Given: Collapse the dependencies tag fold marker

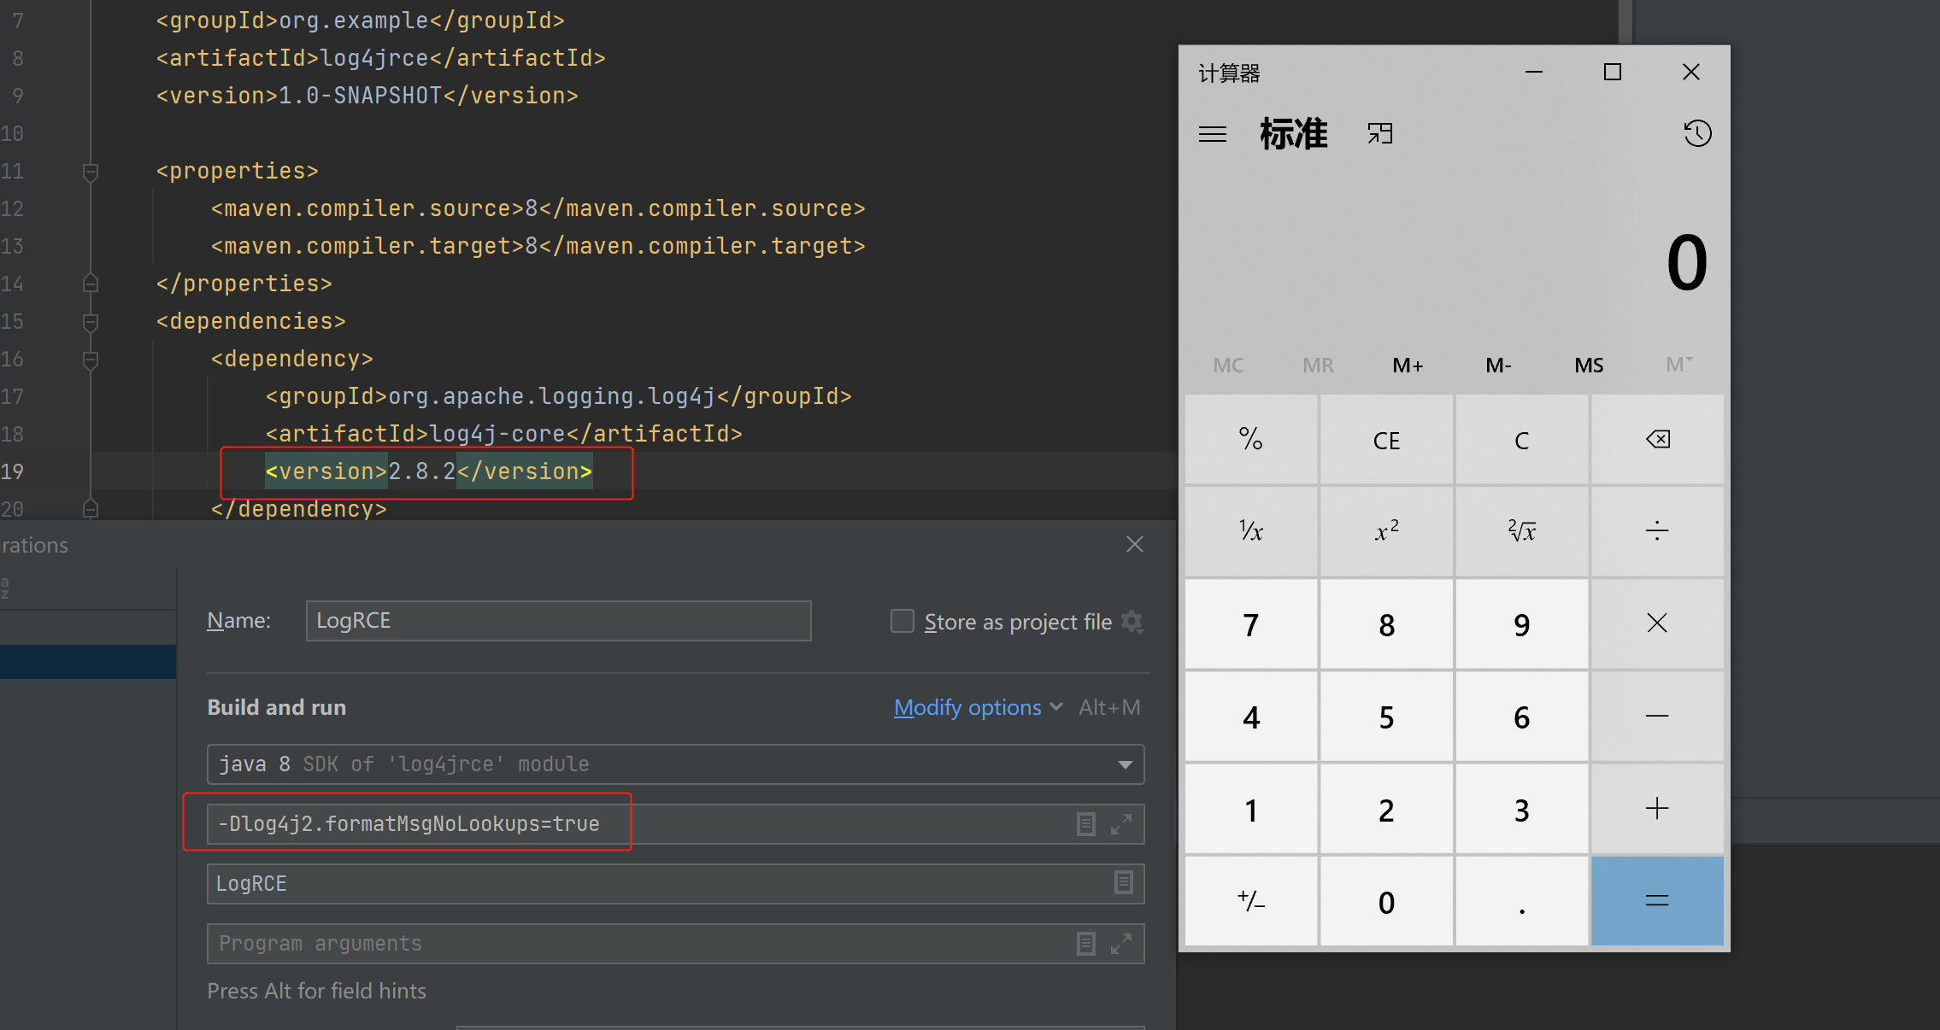Looking at the screenshot, I should (x=91, y=322).
